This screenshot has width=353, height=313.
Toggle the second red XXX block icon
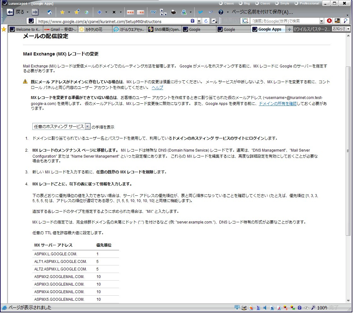tap(140, 12)
